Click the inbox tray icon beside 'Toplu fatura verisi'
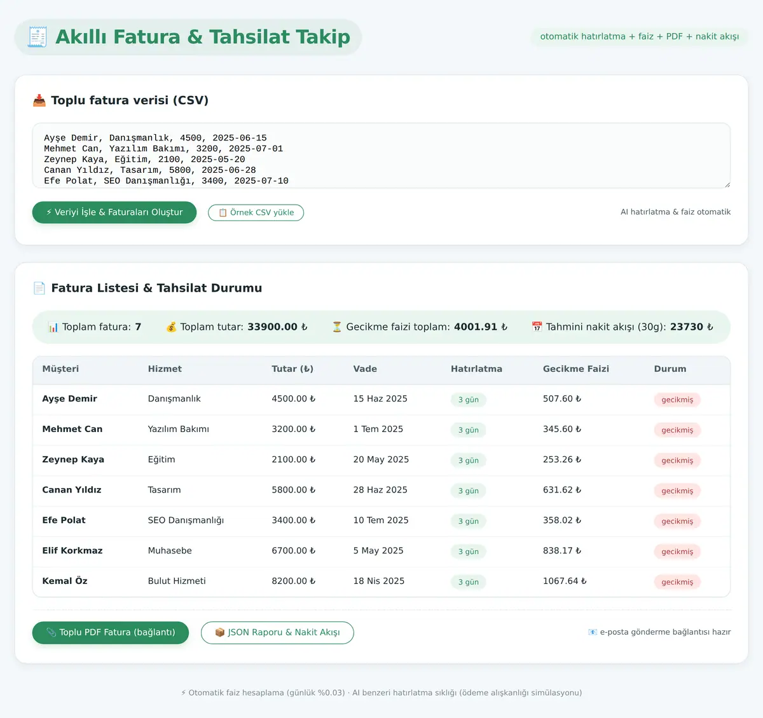This screenshot has height=718, width=763. tap(39, 100)
